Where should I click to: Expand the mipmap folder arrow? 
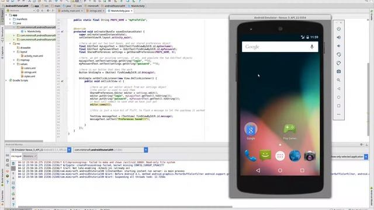(x=14, y=60)
